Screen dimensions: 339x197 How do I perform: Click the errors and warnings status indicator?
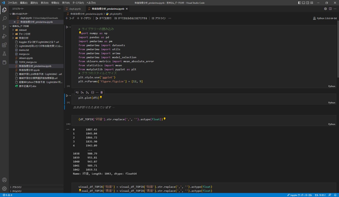tap(8, 195)
